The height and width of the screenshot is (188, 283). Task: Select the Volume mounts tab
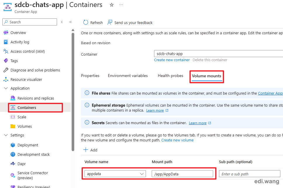pyautogui.click(x=206, y=76)
